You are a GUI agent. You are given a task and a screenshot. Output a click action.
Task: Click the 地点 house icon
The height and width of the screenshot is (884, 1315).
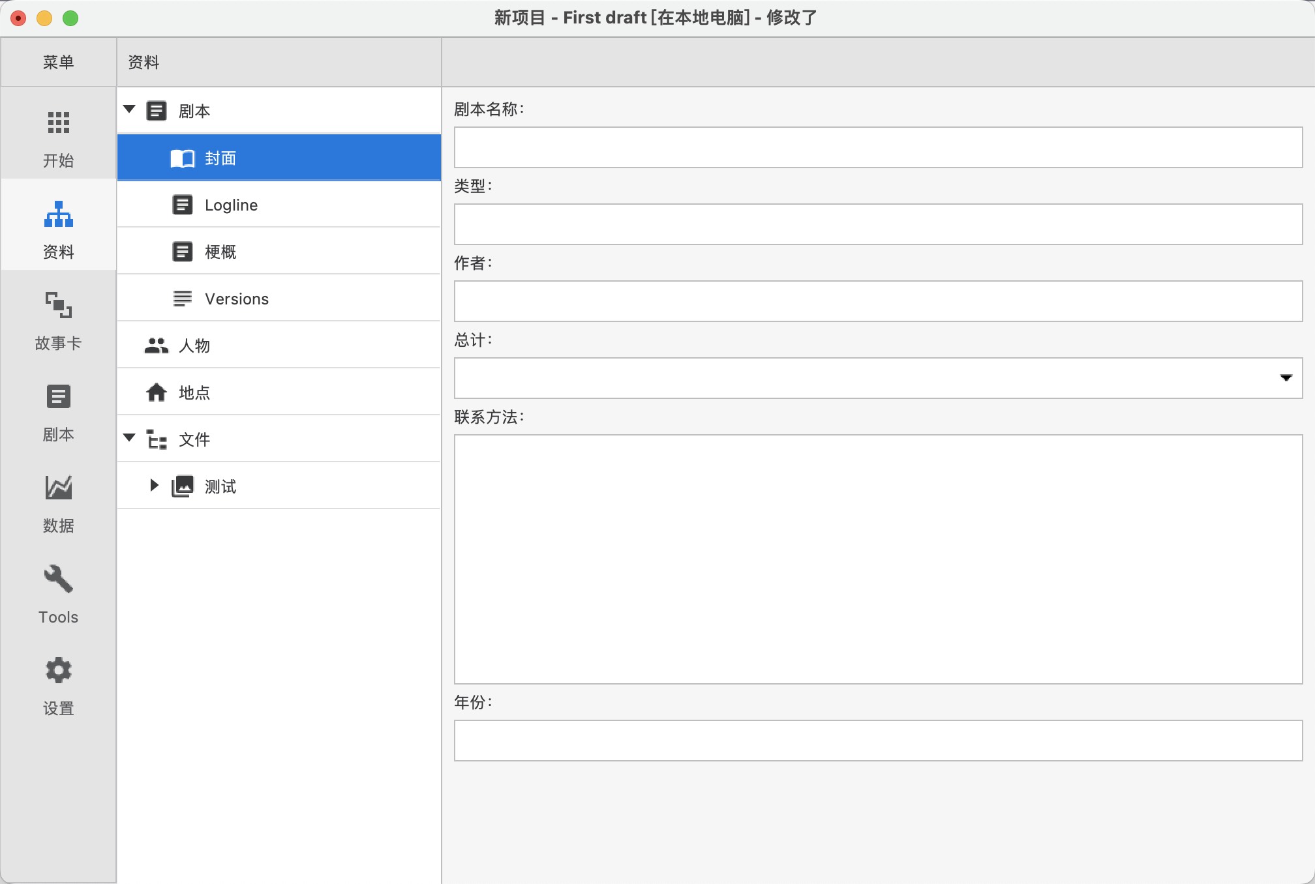156,392
